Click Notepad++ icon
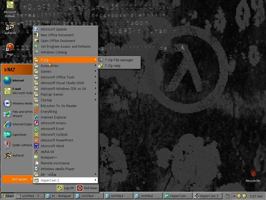This screenshot has width=266, height=200. click(36, 157)
